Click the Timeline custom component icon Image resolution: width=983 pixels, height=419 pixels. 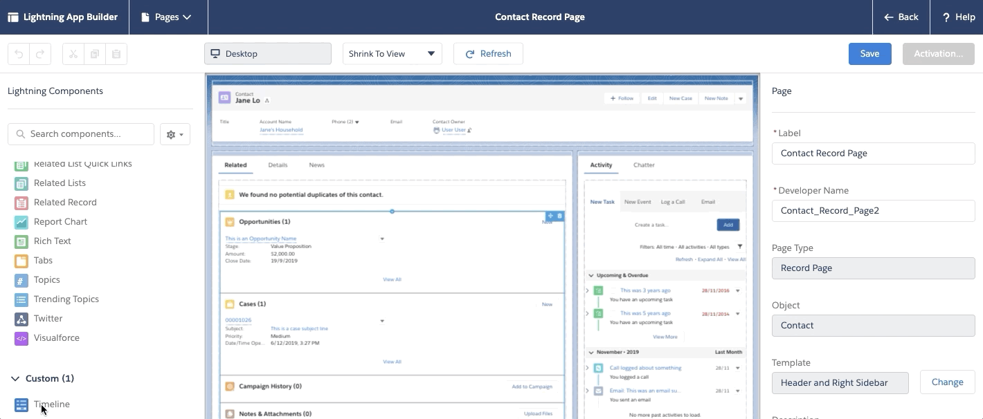point(21,404)
